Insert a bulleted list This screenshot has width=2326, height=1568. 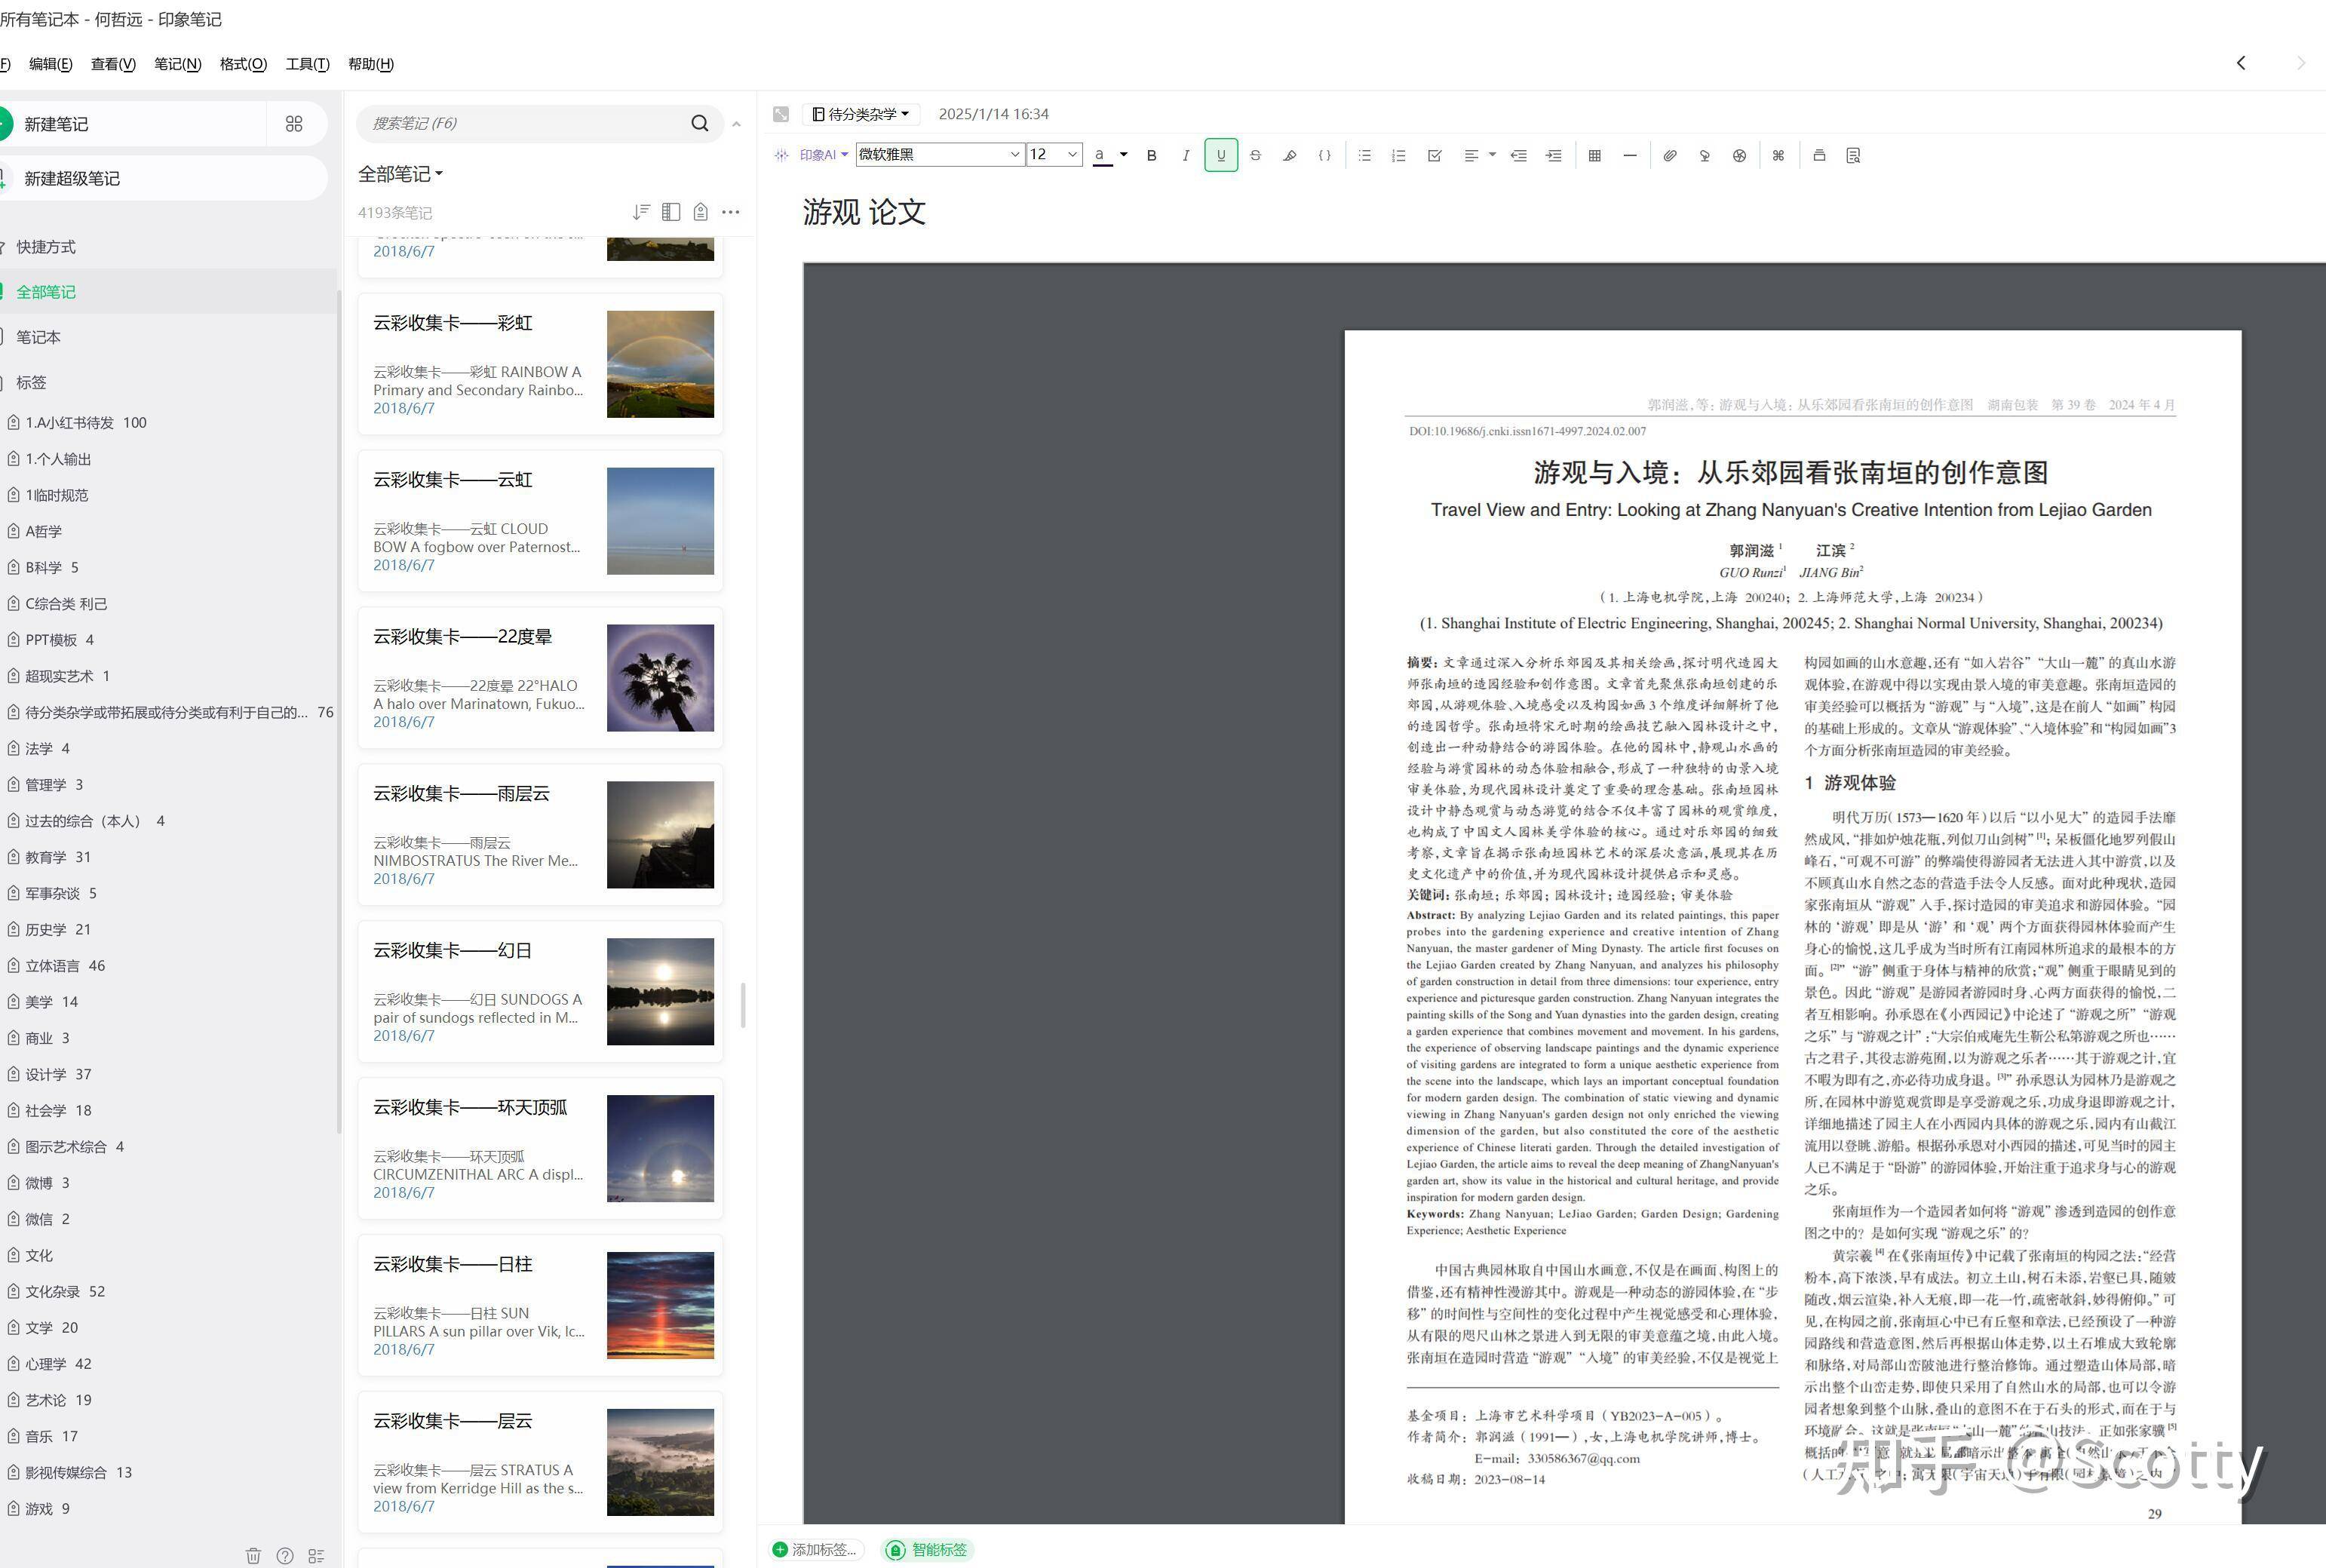pyautogui.click(x=1365, y=155)
